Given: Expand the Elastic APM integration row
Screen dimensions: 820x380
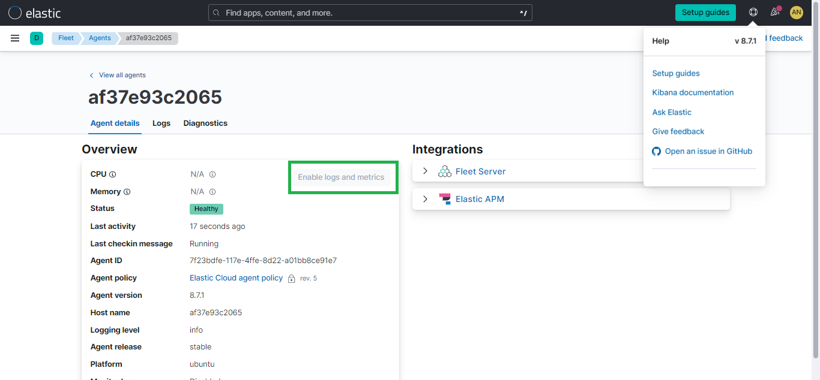Looking at the screenshot, I should (425, 198).
